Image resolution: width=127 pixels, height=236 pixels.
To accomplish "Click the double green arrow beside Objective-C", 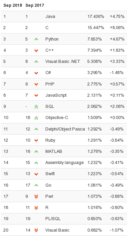I will click(36, 118).
